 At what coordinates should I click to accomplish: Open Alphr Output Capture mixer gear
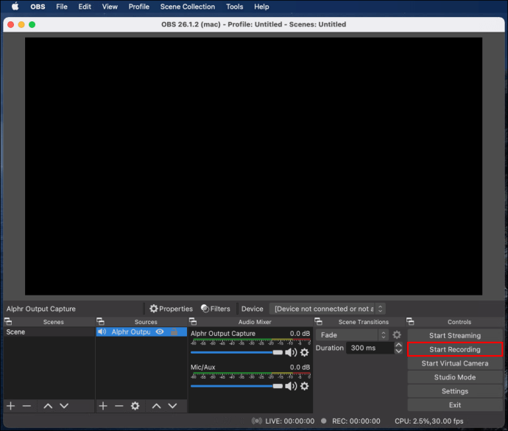304,352
